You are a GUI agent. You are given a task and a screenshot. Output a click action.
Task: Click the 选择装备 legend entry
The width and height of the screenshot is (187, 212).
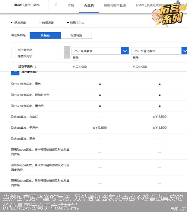(x=46, y=23)
